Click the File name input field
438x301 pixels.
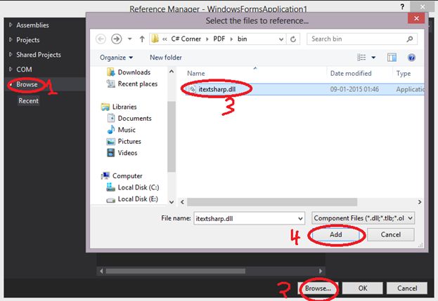[245, 218]
